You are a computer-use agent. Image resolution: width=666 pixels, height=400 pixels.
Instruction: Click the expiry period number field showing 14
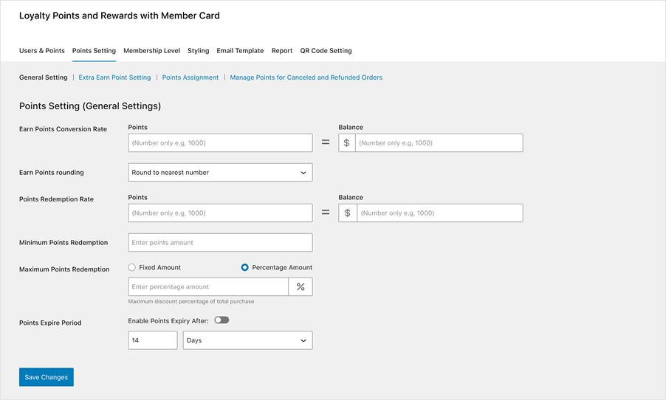click(152, 340)
